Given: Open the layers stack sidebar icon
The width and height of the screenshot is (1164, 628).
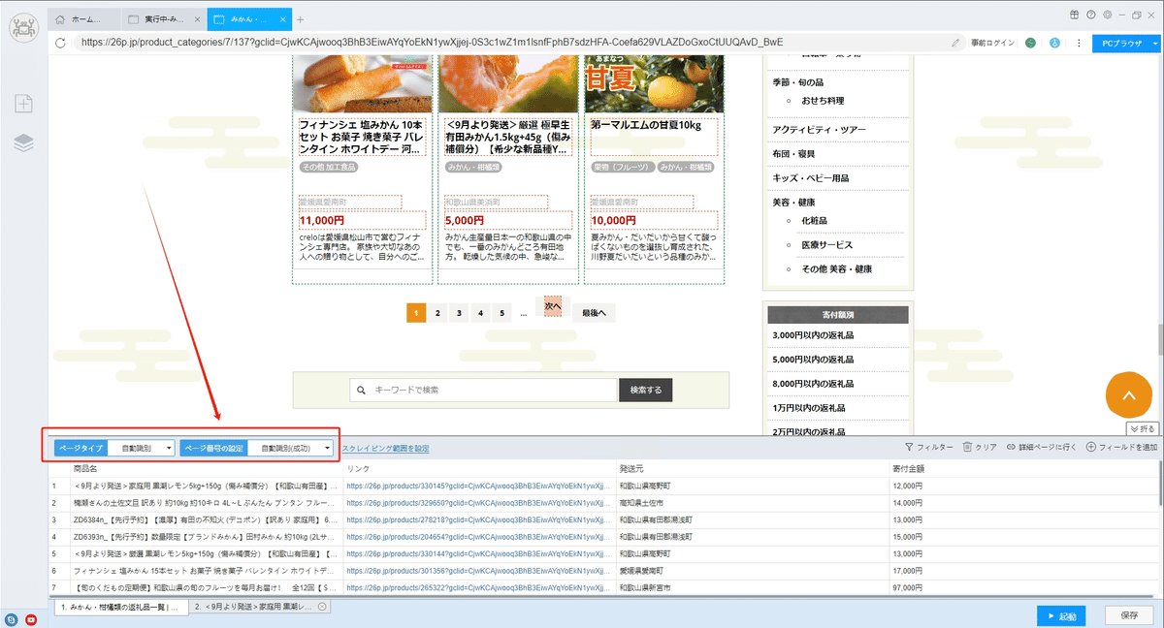Looking at the screenshot, I should (23, 142).
